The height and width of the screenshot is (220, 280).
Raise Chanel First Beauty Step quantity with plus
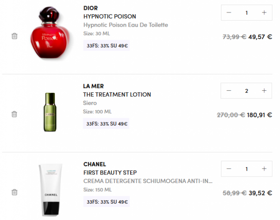pyautogui.click(x=264, y=168)
